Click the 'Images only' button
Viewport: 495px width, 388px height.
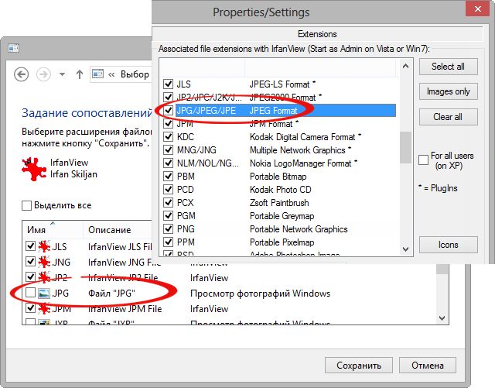pyautogui.click(x=449, y=91)
